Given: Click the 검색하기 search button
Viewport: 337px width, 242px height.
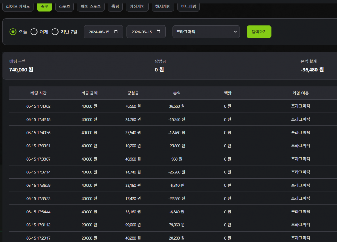Looking at the screenshot, I should point(259,32).
